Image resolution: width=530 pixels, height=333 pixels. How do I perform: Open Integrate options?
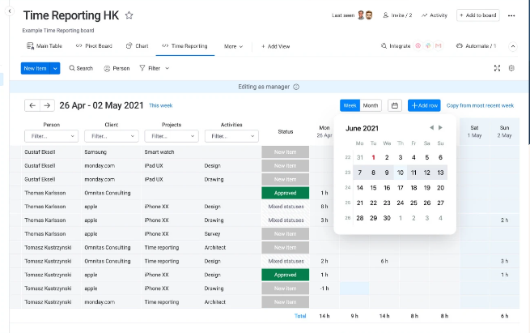coord(396,46)
